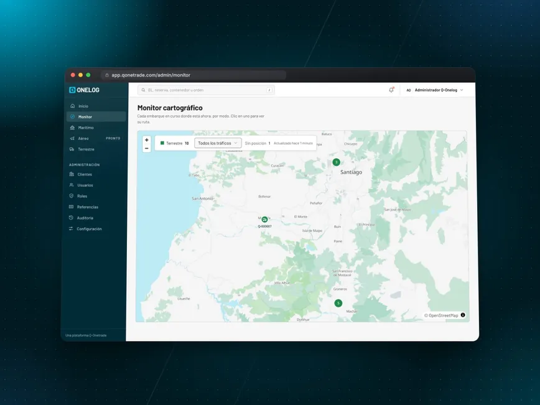Image resolution: width=540 pixels, height=405 pixels.
Task: Go to Inicio menu item
Action: tap(96, 106)
